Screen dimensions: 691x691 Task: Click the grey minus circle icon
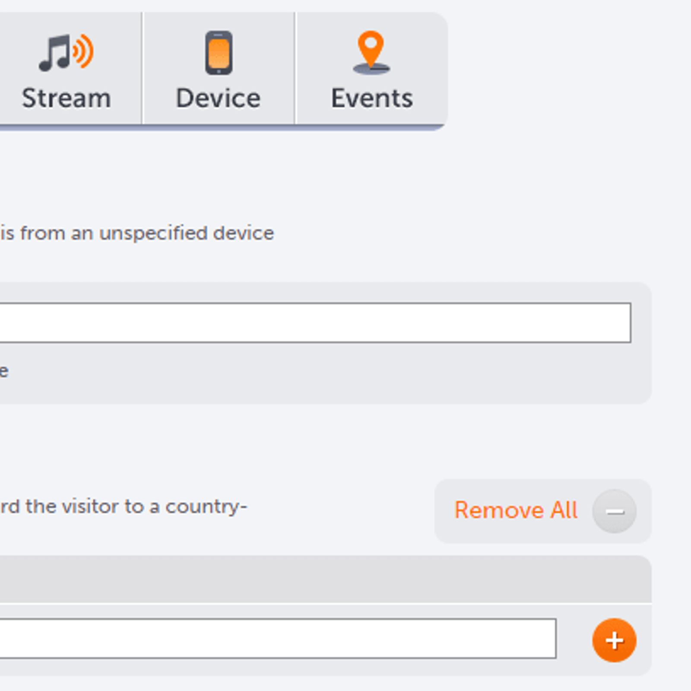[614, 511]
